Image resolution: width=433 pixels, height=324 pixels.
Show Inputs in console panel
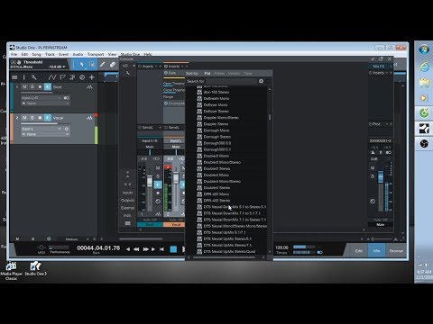coord(127,193)
